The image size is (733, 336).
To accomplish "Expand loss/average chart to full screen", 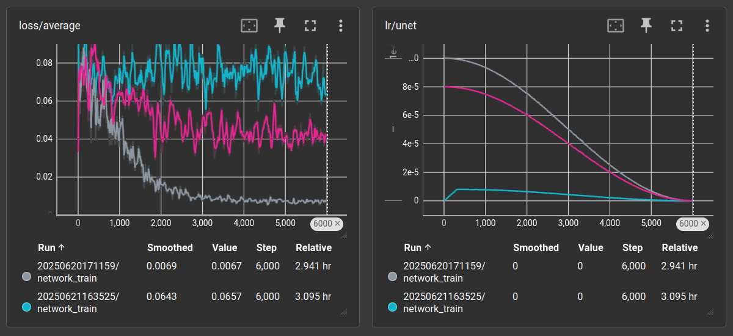I will point(310,26).
